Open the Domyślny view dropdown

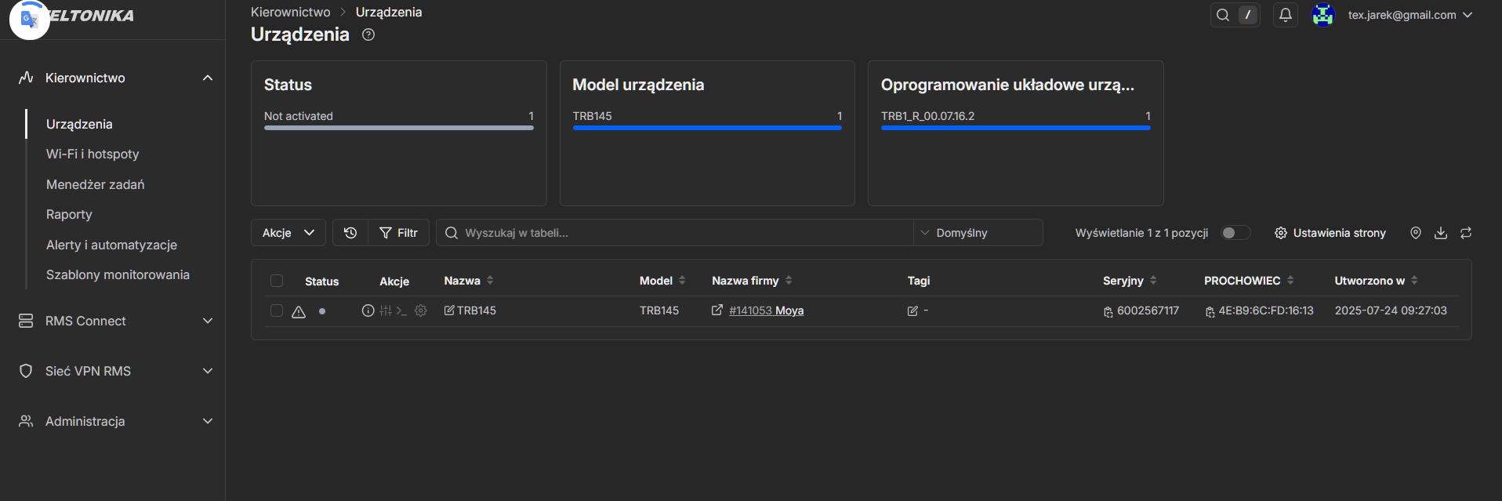point(978,233)
